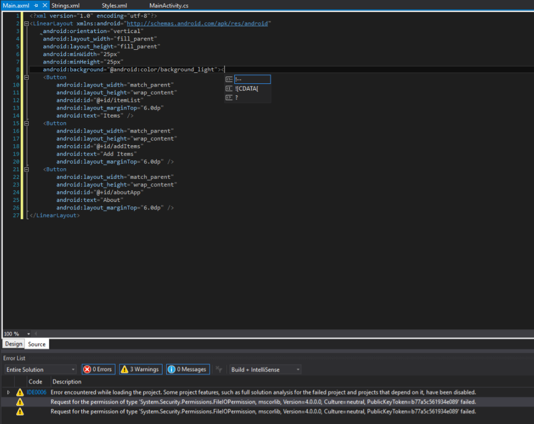Toggle the 0 Errors filter

99,369
